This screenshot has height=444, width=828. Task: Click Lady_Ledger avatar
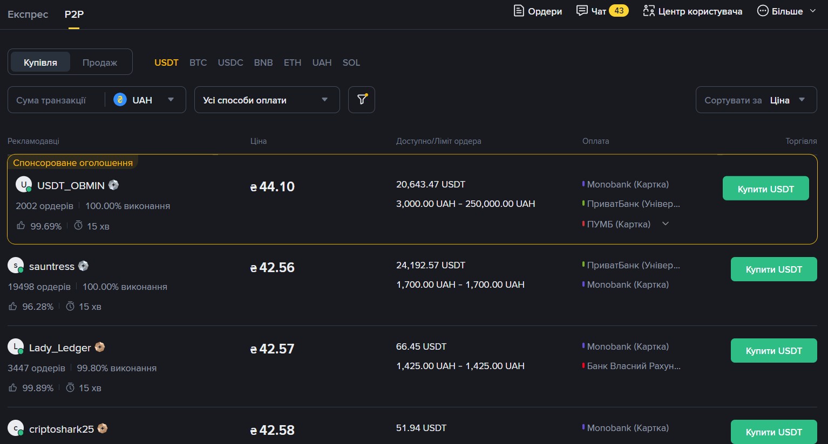[x=16, y=347]
